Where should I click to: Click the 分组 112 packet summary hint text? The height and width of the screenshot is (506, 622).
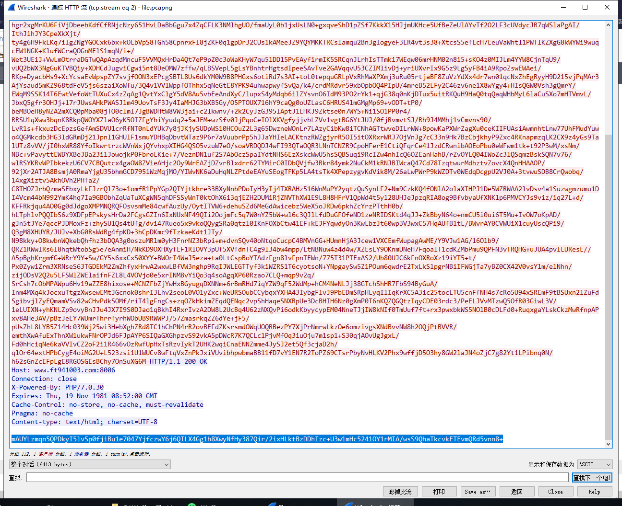click(80, 454)
